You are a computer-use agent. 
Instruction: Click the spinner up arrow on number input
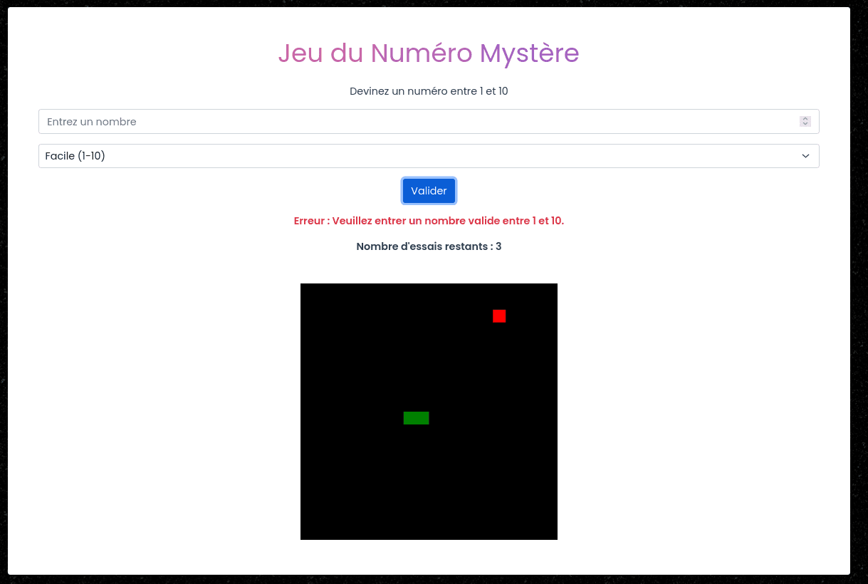coord(805,118)
